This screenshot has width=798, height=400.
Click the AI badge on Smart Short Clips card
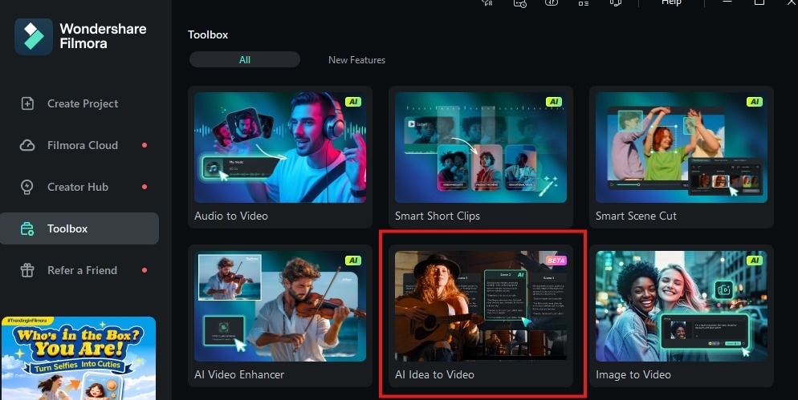[554, 102]
